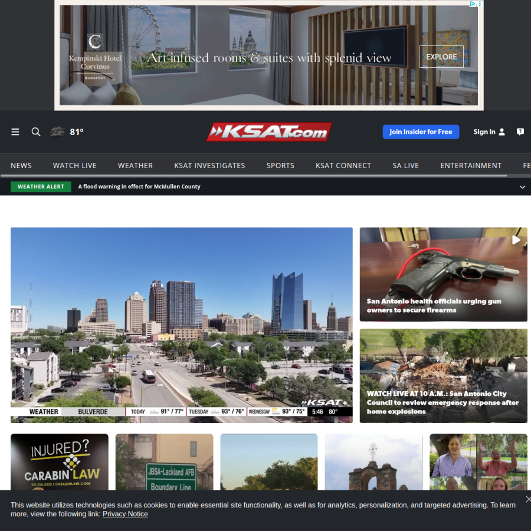531x531 pixels.
Task: Expand the weather alert bar
Action: pos(522,187)
